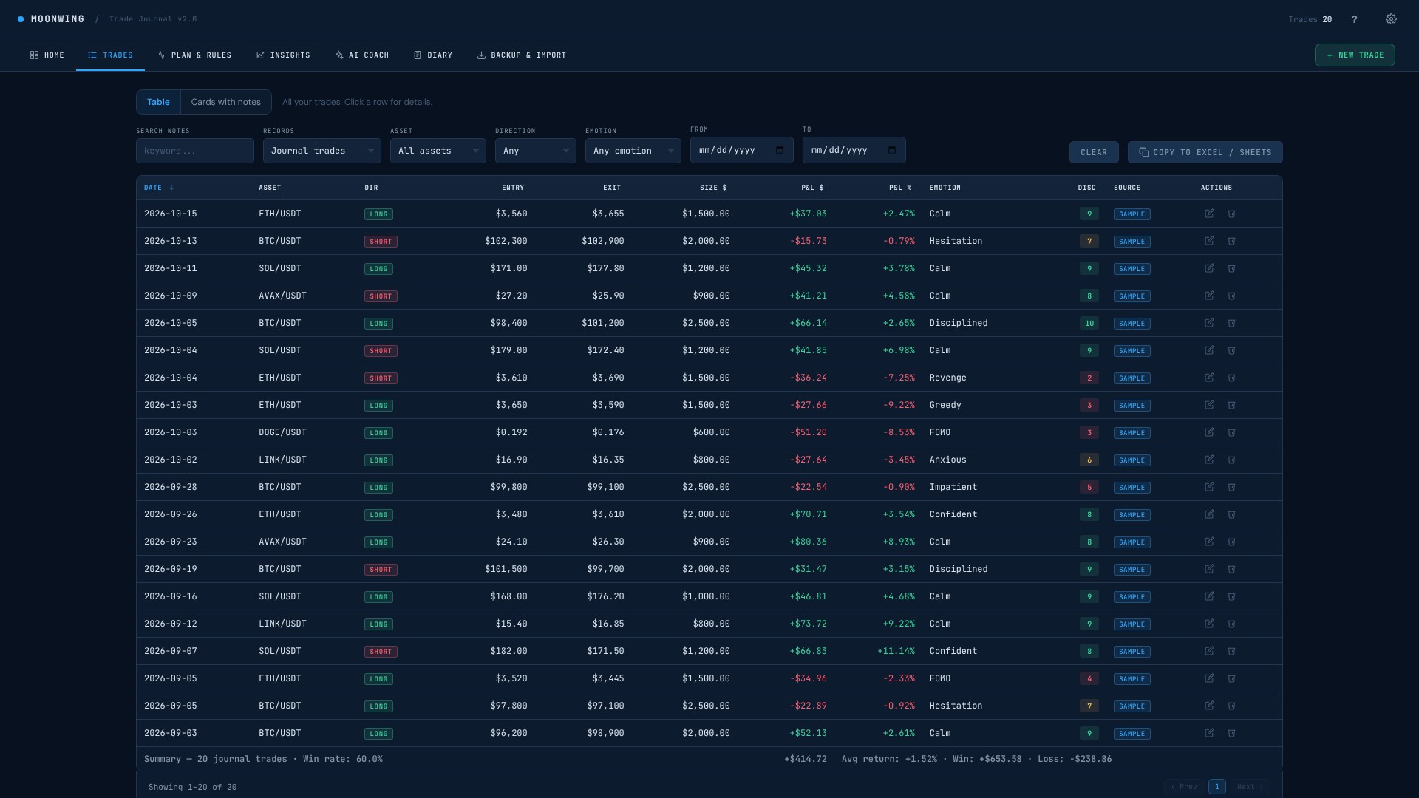Viewport: 1419px width, 798px height.
Task: Copy table to Excel / Sheets
Action: (x=1205, y=152)
